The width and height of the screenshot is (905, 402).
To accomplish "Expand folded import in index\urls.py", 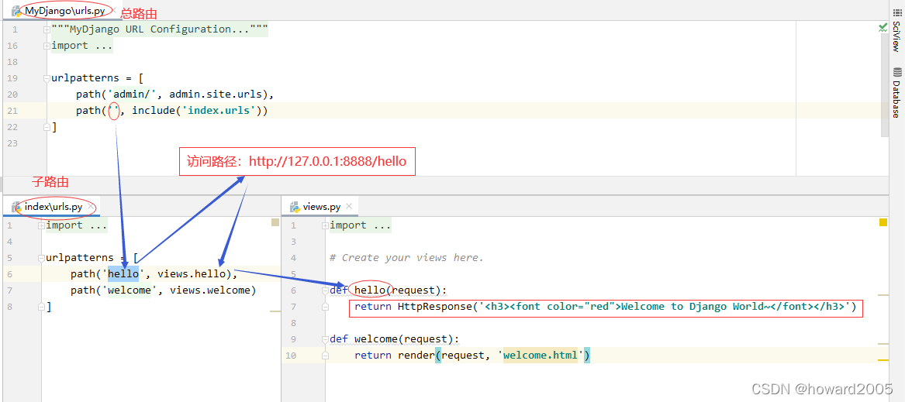I will 41,225.
